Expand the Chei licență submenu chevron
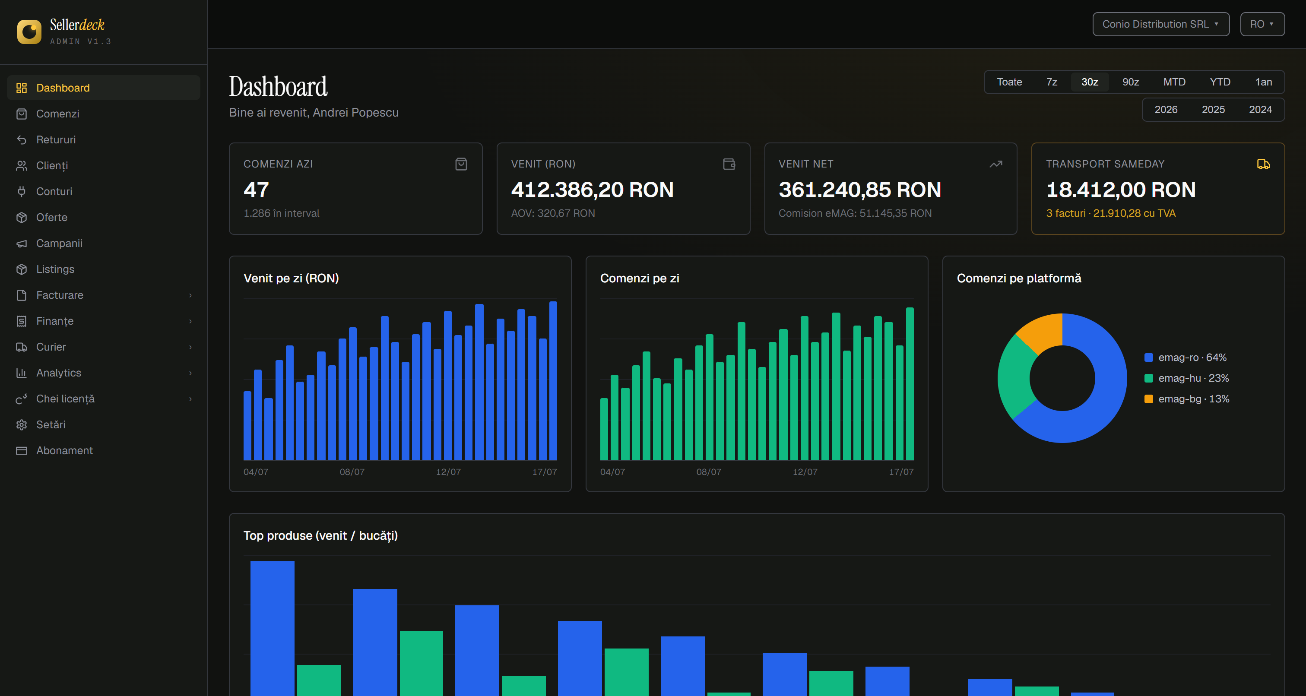This screenshot has width=1306, height=696. coord(190,399)
